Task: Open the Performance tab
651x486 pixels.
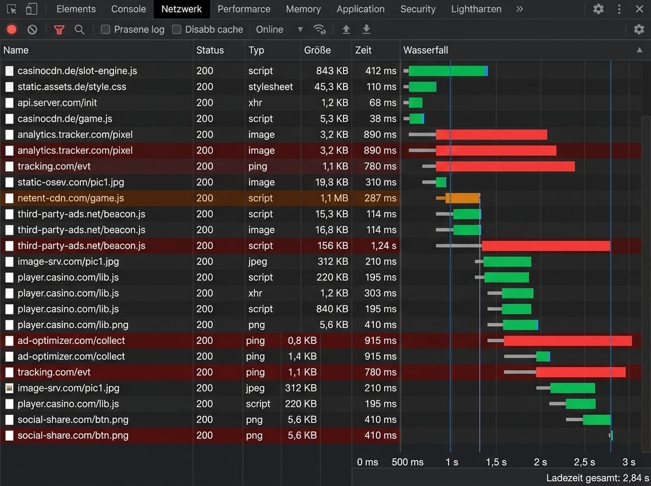Action: [x=244, y=9]
